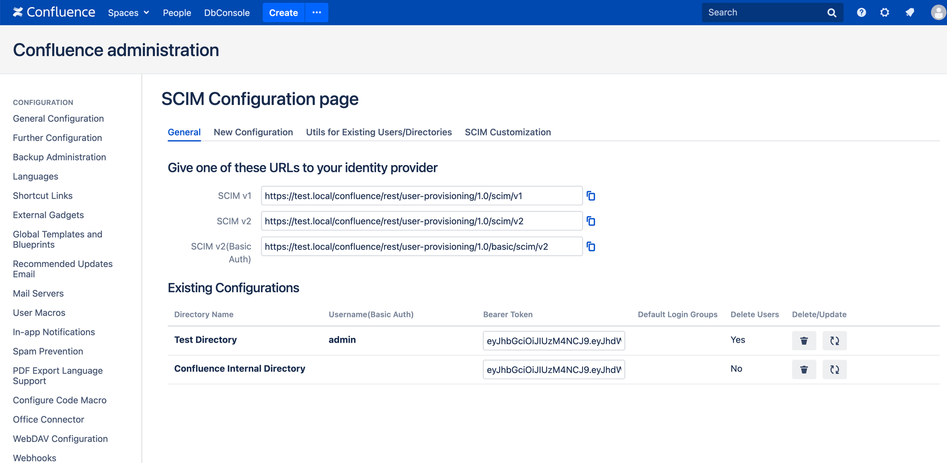The height and width of the screenshot is (463, 947).
Task: Open the help question mark menu
Action: (862, 12)
